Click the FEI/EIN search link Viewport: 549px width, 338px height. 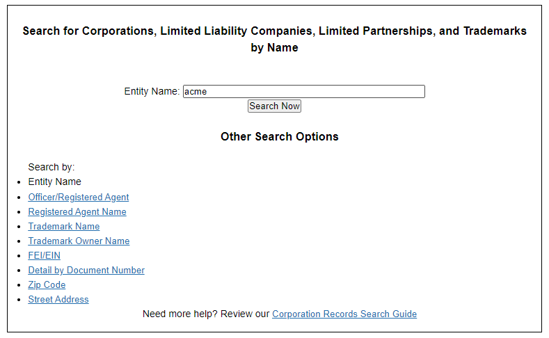44,255
